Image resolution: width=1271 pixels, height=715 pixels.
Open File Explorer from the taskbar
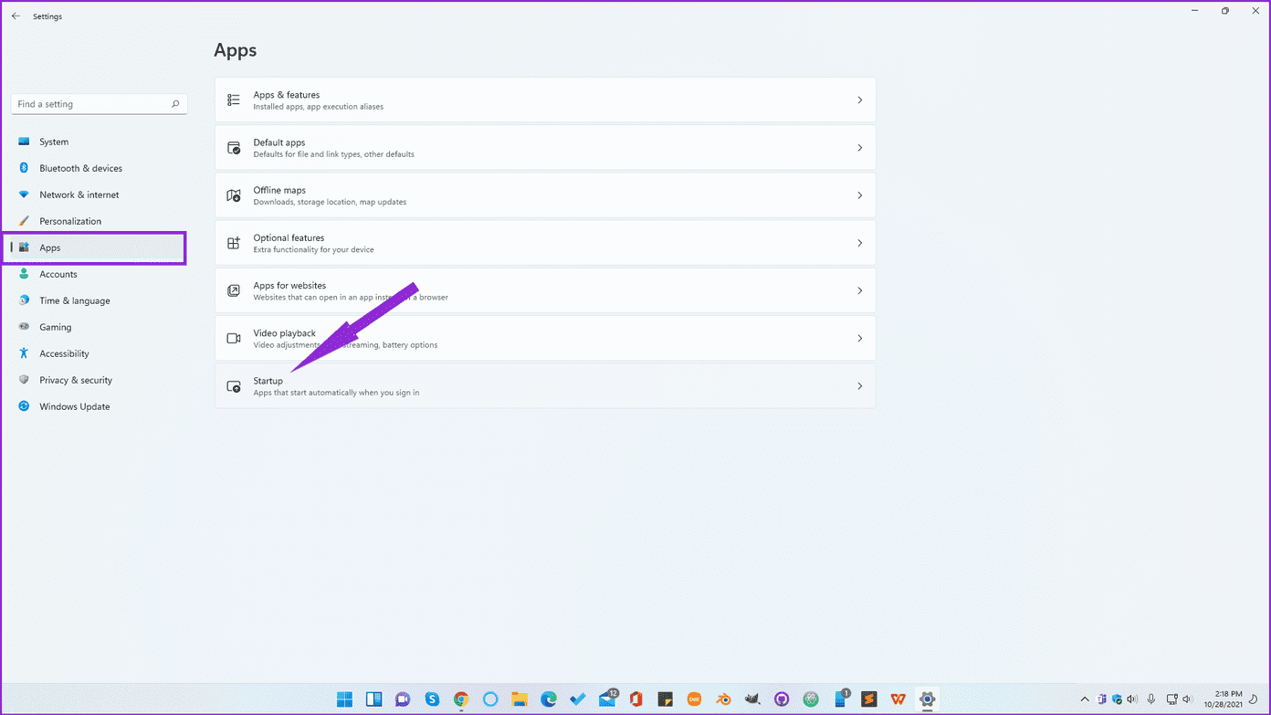(520, 699)
